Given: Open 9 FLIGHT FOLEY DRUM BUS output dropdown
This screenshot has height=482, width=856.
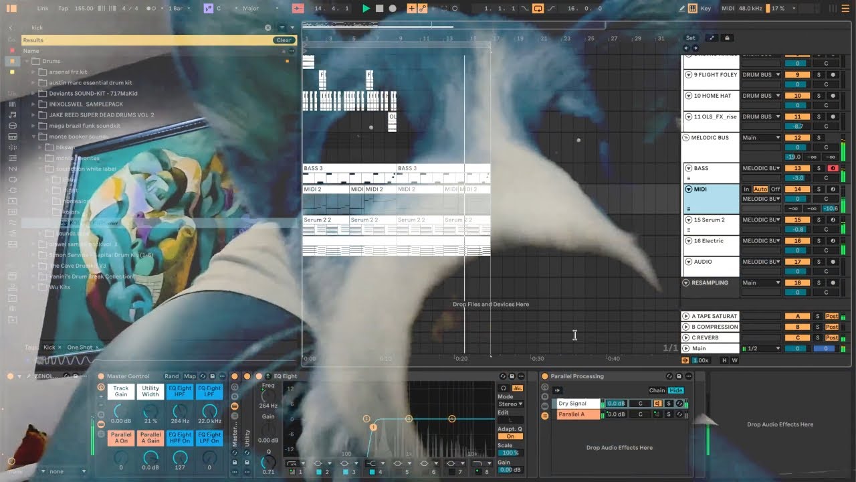Looking at the screenshot, I should [x=761, y=75].
